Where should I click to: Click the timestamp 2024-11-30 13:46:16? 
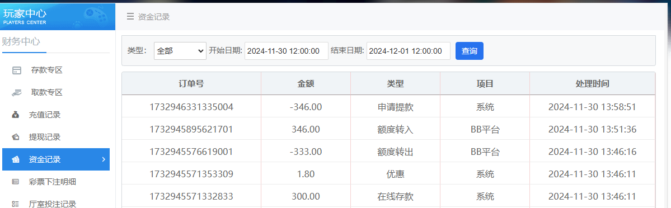click(592, 152)
